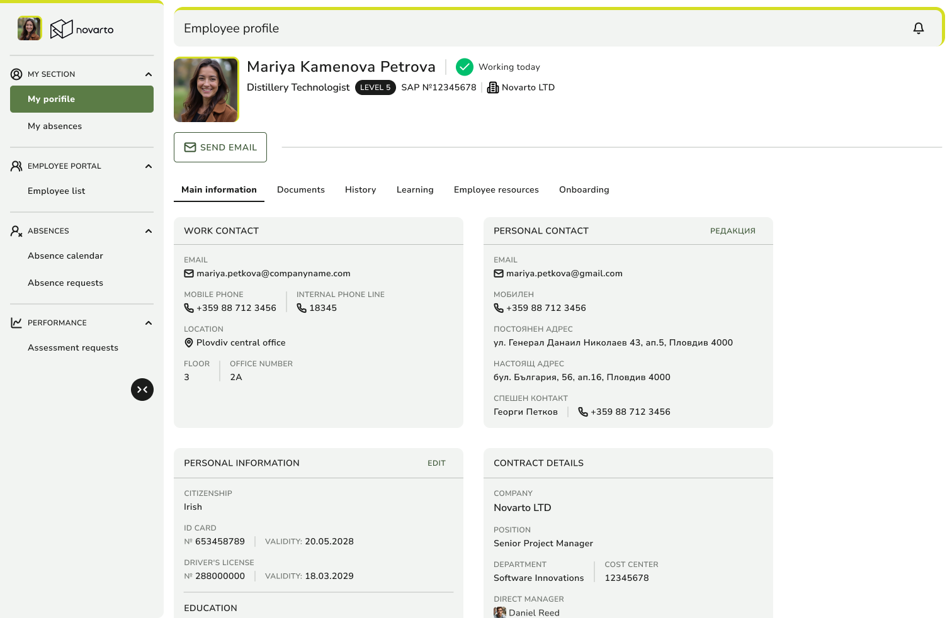Click the mobile phone icon in Work Contact

tap(189, 308)
